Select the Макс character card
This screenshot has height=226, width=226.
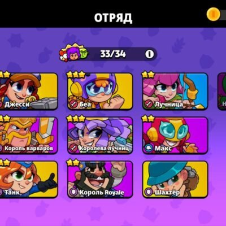click(175, 136)
